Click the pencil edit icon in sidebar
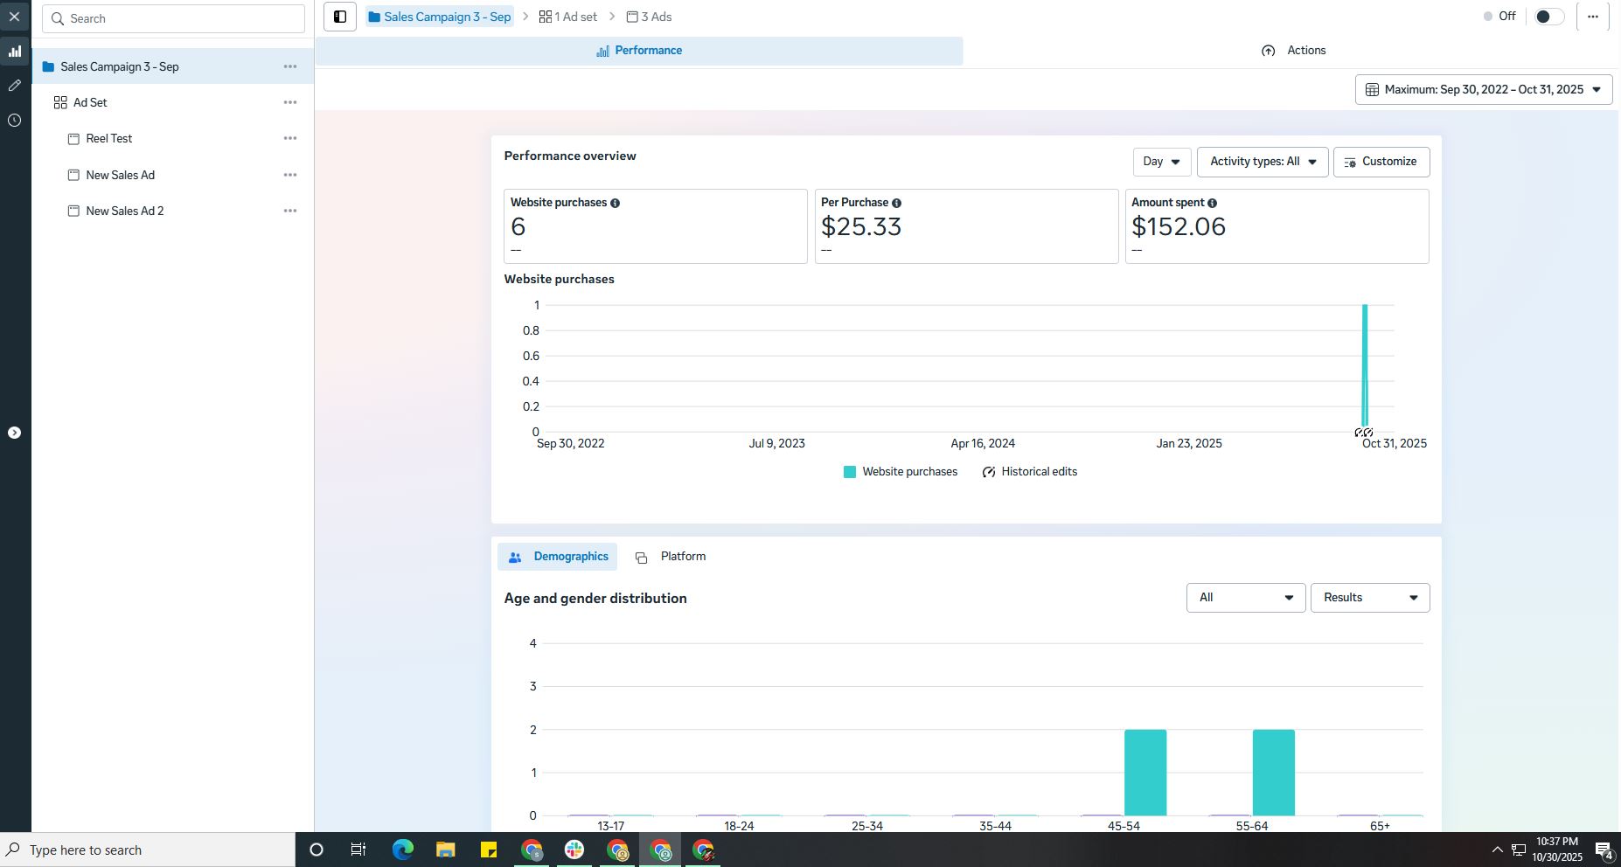The height and width of the screenshot is (867, 1621). [15, 86]
